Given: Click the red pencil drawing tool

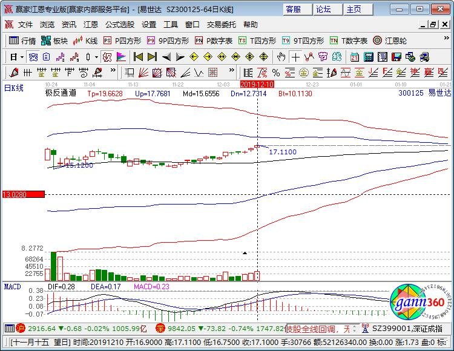Looking at the screenshot, I should tap(13, 73).
